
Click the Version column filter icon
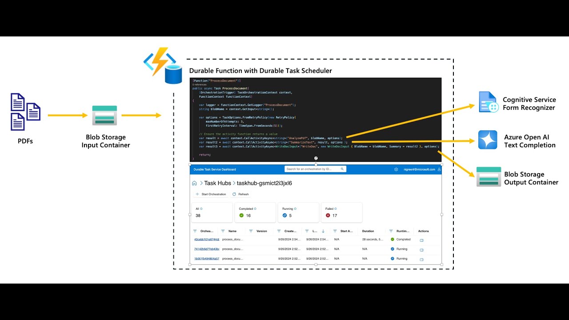251,231
